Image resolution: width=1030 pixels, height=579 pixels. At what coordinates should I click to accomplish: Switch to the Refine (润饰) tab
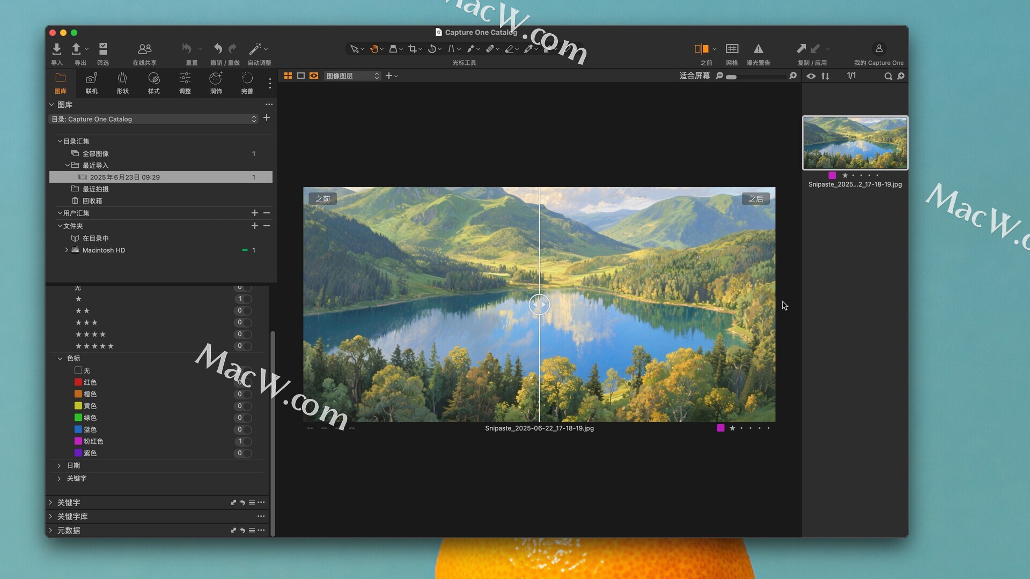click(x=216, y=83)
